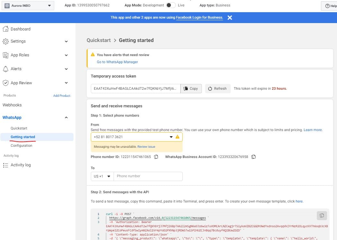Image resolution: width=337 pixels, height=240 pixels.
Task: Select WhatsApp in the sidebar
Action: click(12, 118)
